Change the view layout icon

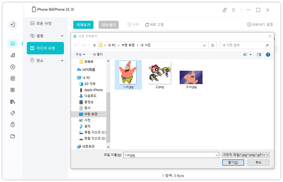tap(245, 54)
